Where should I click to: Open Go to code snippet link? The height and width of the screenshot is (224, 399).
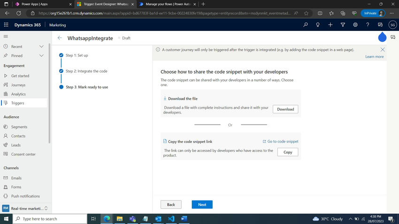(x=280, y=142)
